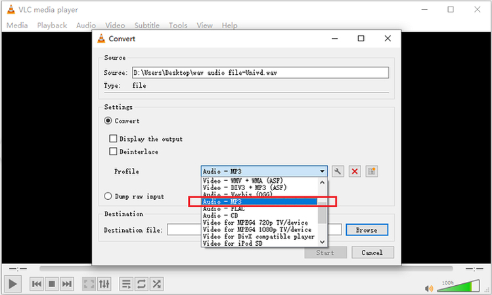Select the Convert radio button
This screenshot has height=295, width=492.
coord(108,121)
